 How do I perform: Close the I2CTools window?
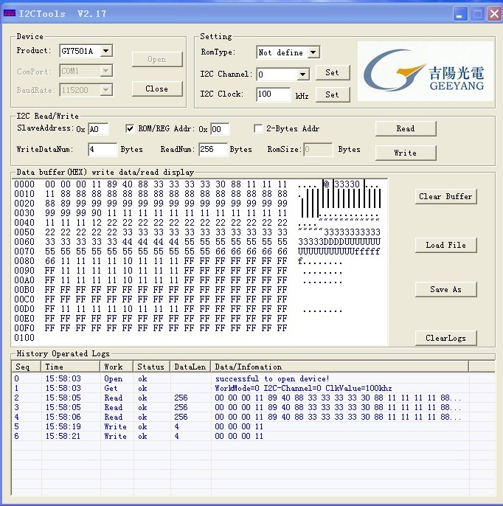(494, 14)
